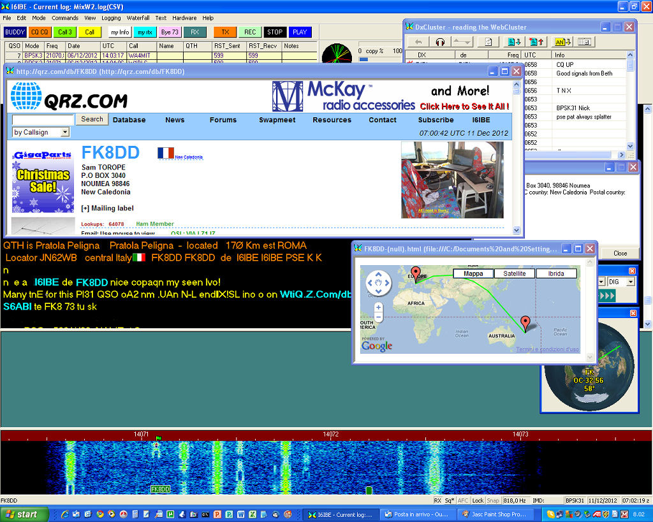Click the PLAY macro button
The width and height of the screenshot is (653, 522).
pos(300,32)
